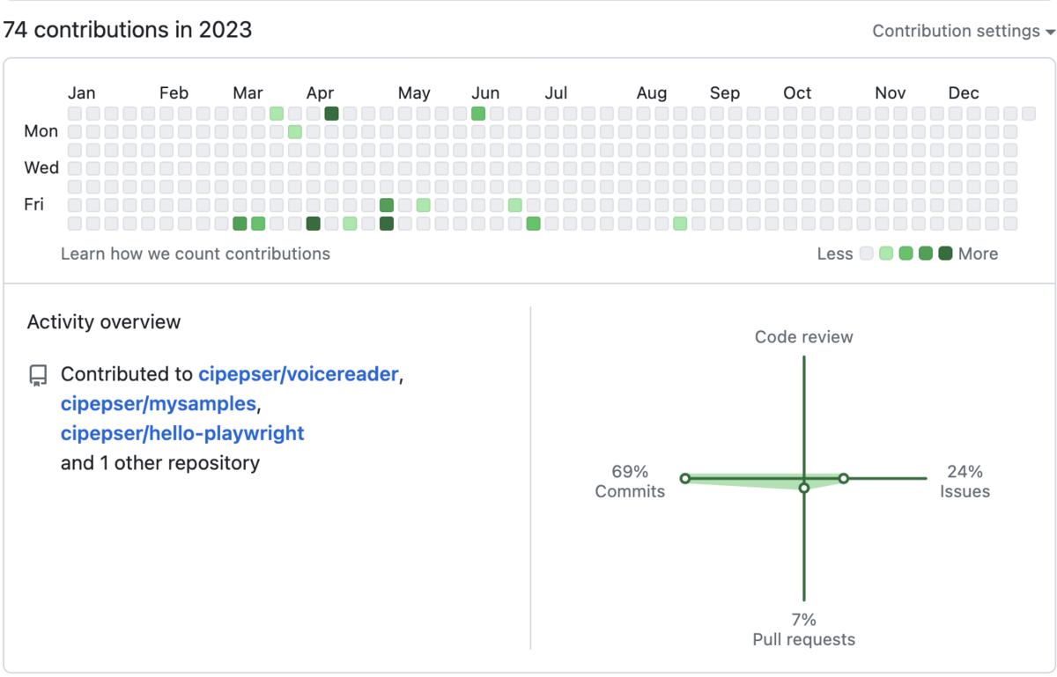Click the 7% Pull requests label
Viewport: 1057px width, 677px height.
click(x=804, y=629)
